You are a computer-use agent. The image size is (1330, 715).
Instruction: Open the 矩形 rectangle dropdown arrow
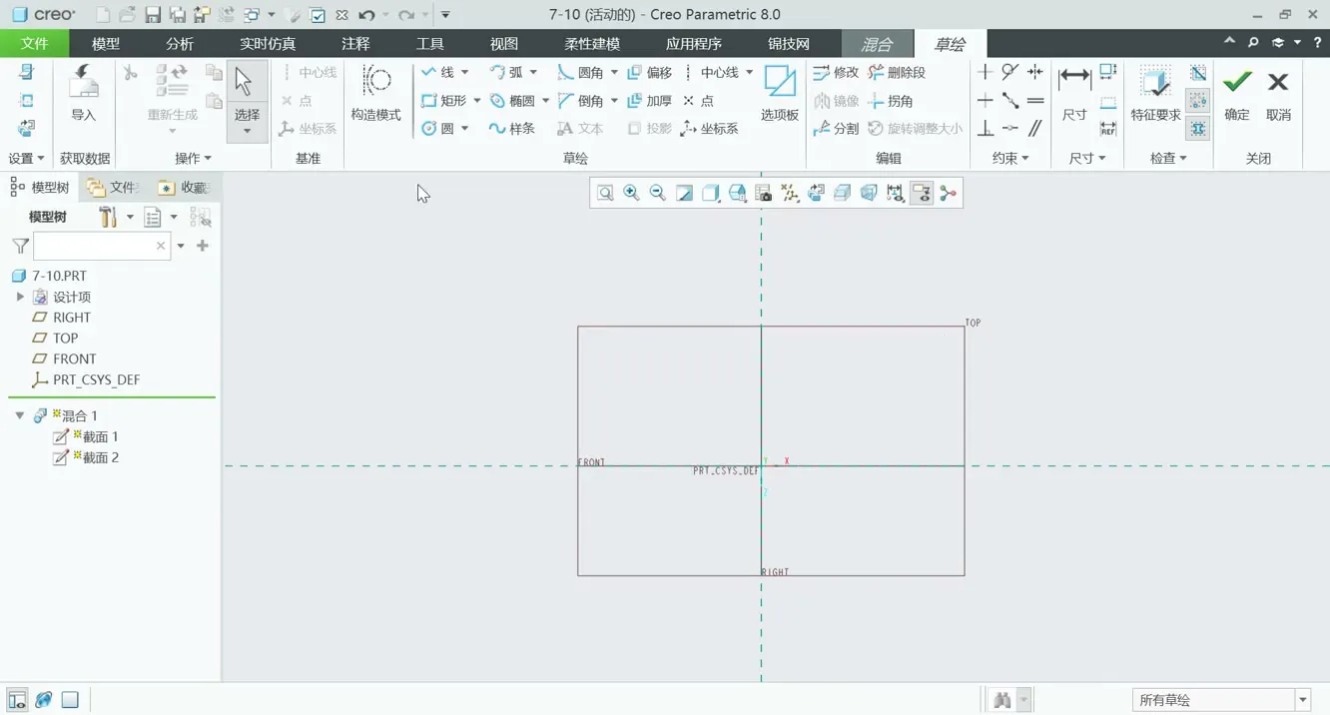pos(477,101)
